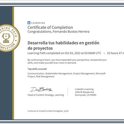The height and width of the screenshot is (124, 124).
Task: Click the "Sunnyvale, CA 94085" line
Action: coord(86,95)
